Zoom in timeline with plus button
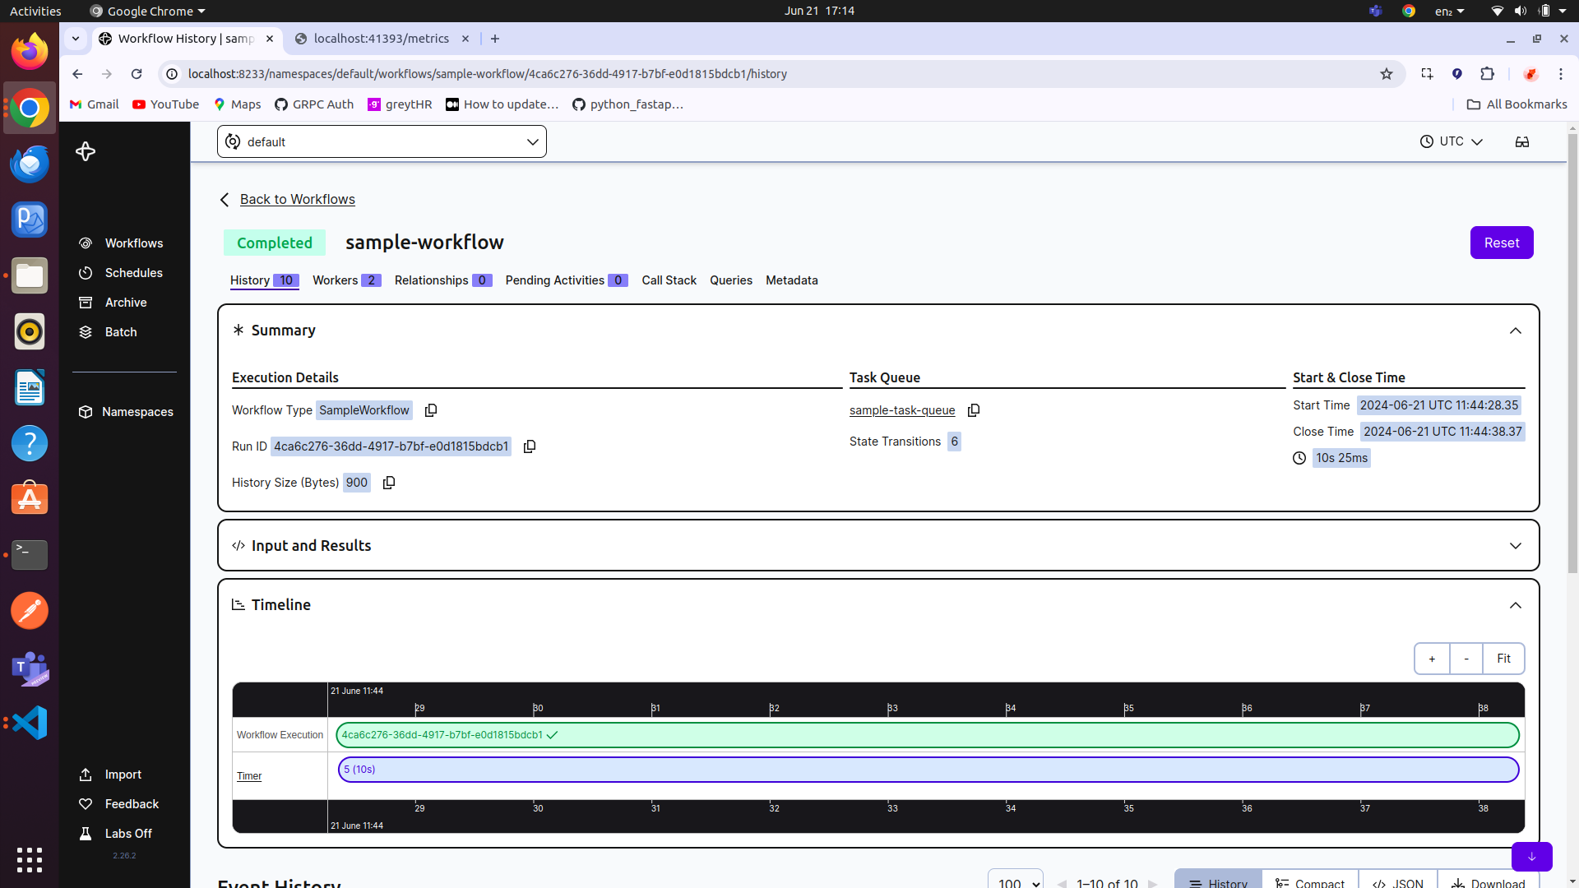 coord(1432,659)
